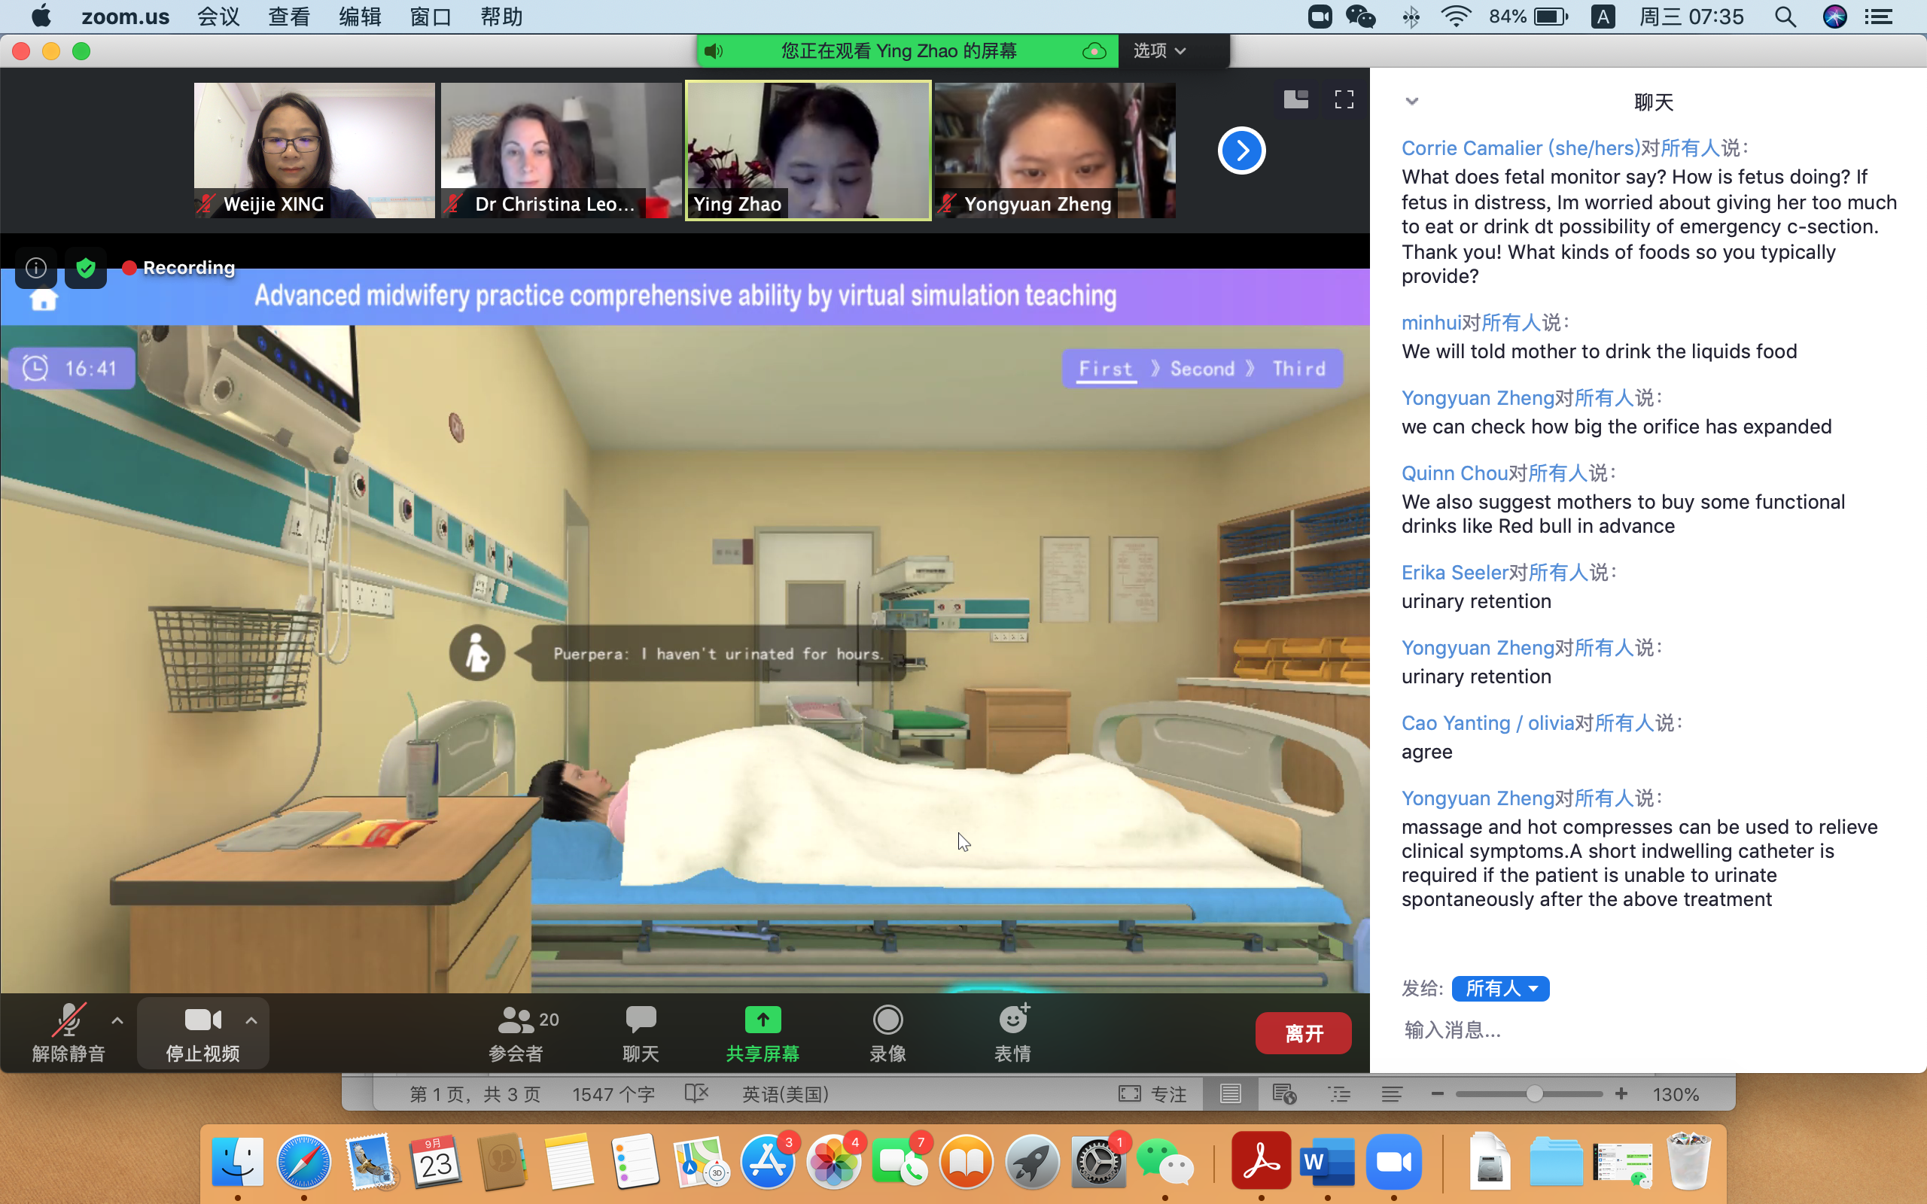Stop video with camera button

click(202, 1020)
